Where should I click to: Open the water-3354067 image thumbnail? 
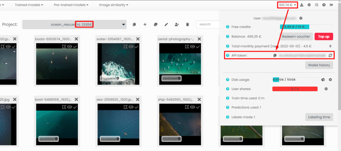coord(118,64)
